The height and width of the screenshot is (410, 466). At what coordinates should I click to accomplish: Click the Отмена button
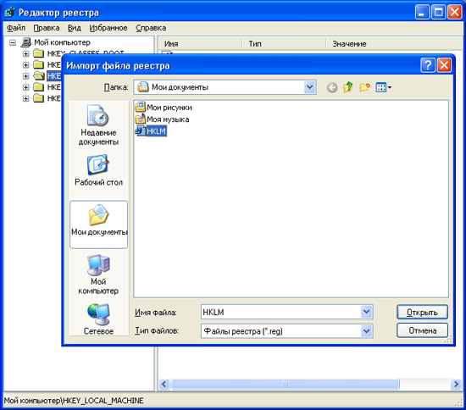(422, 330)
